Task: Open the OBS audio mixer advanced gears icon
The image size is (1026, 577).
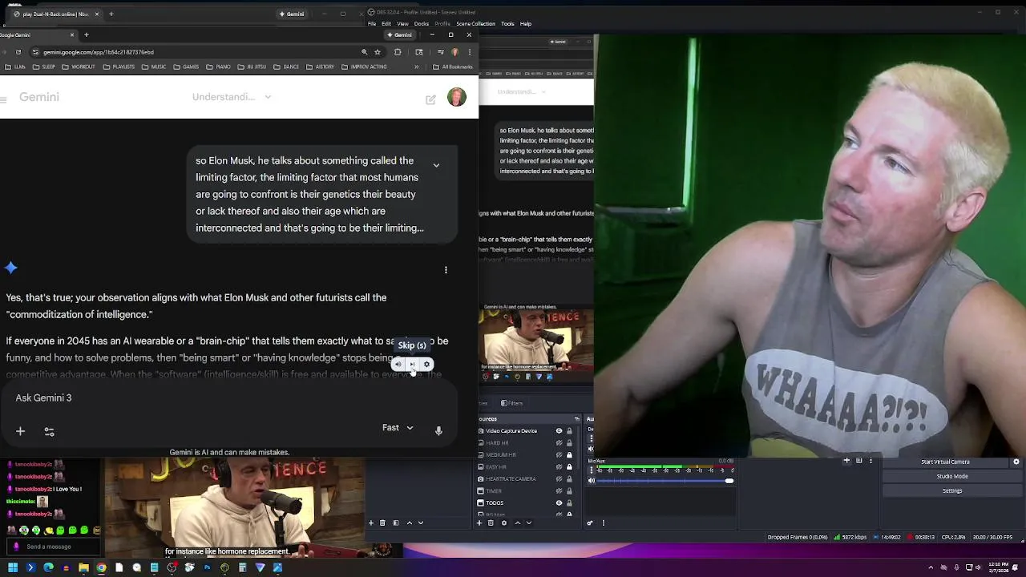Action: [590, 523]
